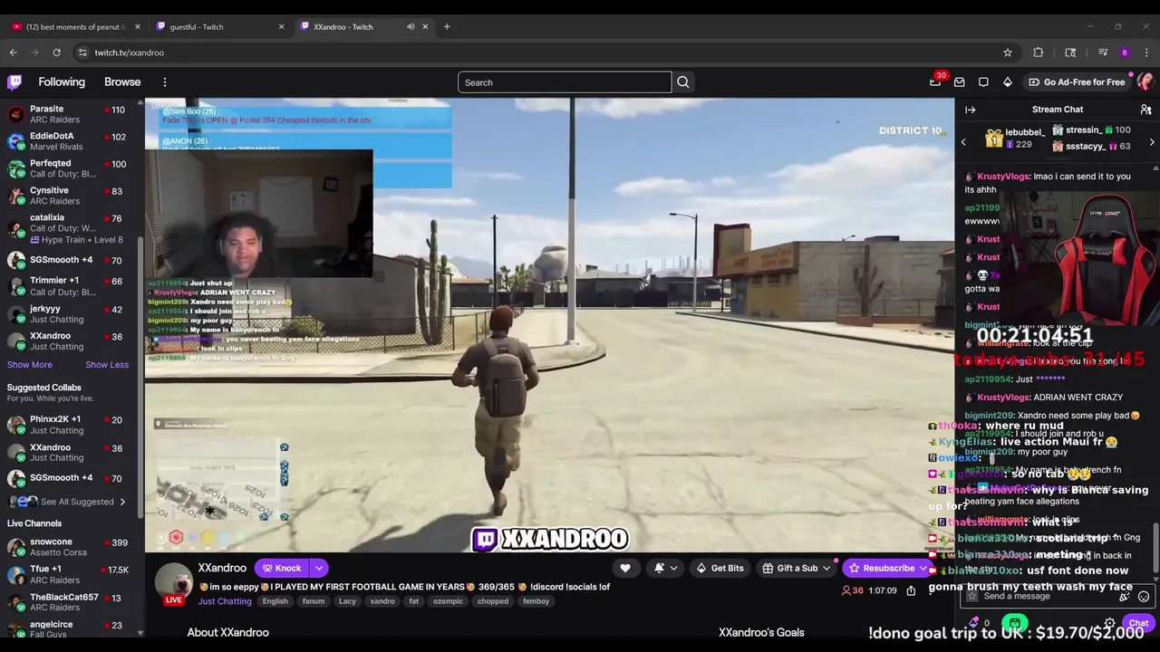Toggle notification bell for XXandroo

[x=665, y=568]
